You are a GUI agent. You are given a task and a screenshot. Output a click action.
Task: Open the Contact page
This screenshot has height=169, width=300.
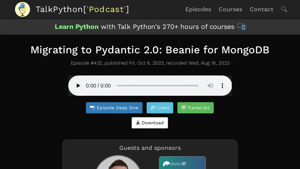(261, 9)
